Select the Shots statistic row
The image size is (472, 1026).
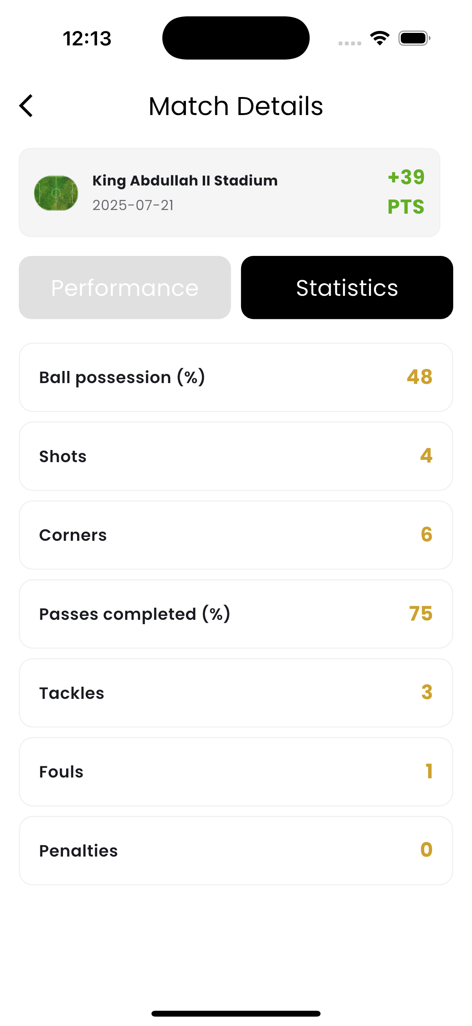coord(236,456)
